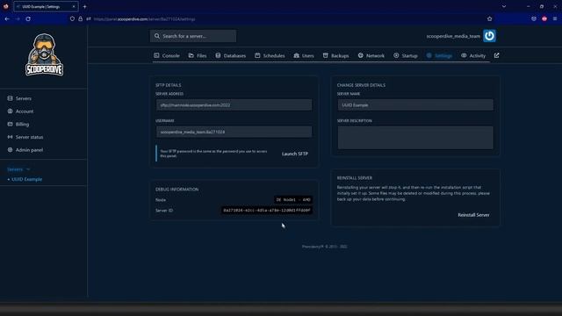Open the Schedules tab
Image resolution: width=562 pixels, height=316 pixels.
[270, 55]
